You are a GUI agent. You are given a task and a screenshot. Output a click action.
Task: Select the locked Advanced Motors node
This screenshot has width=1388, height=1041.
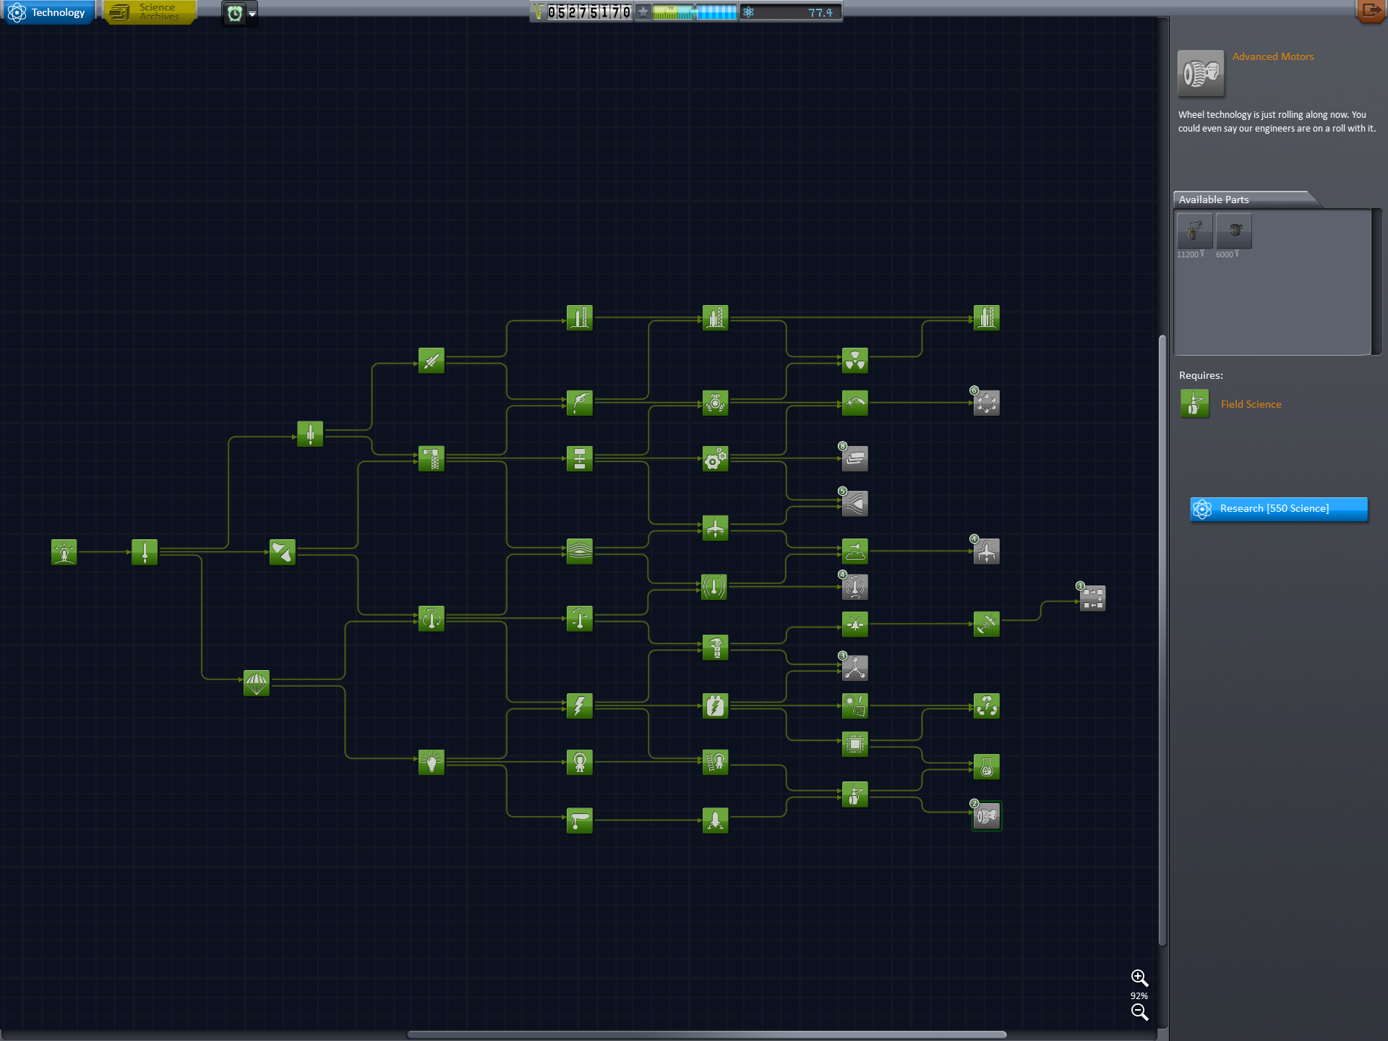tap(987, 817)
